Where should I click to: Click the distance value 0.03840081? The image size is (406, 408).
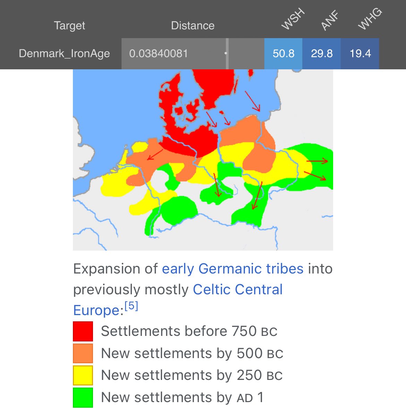pos(158,53)
